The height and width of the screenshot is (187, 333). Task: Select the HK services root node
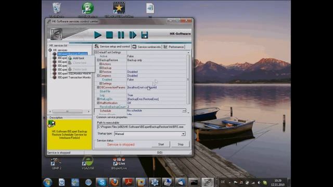[60, 50]
